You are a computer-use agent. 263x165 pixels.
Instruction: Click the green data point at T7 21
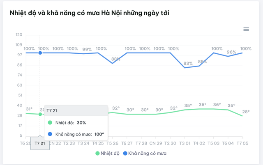(x=40, y=114)
